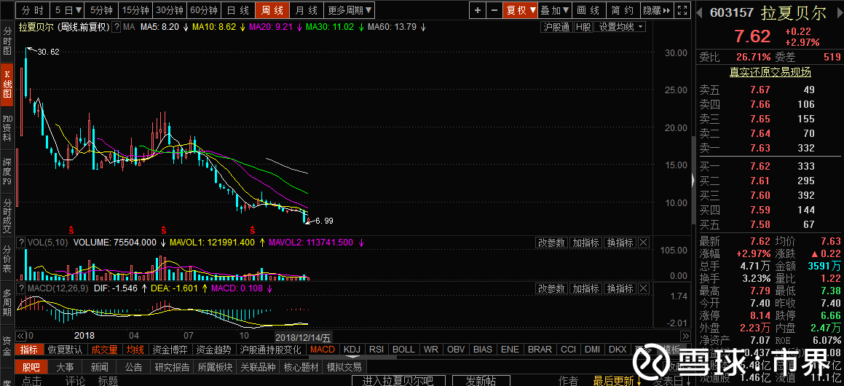Open the 5日 period dropdown
Viewport: 844px width, 386px height.
coord(68,9)
